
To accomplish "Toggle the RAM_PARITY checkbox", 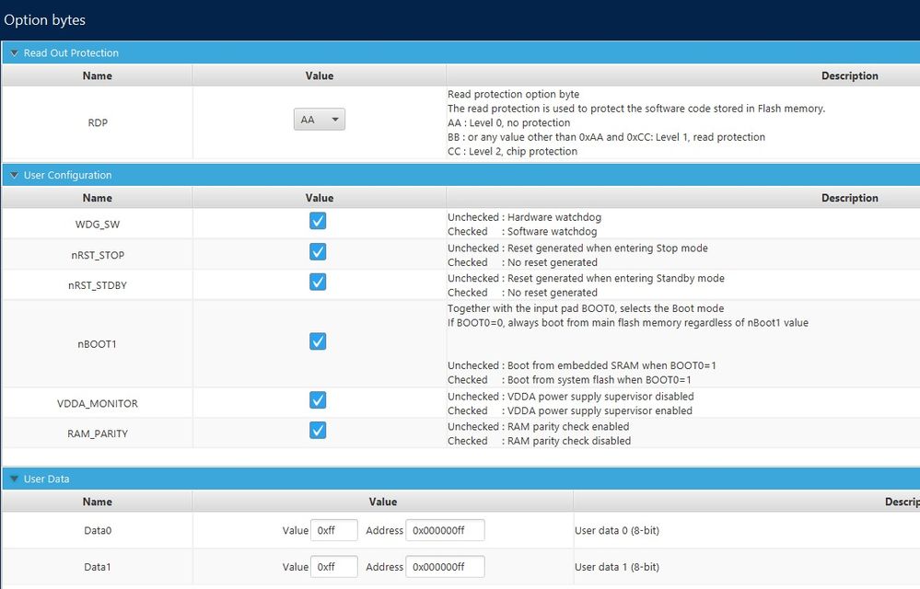I will click(x=318, y=431).
